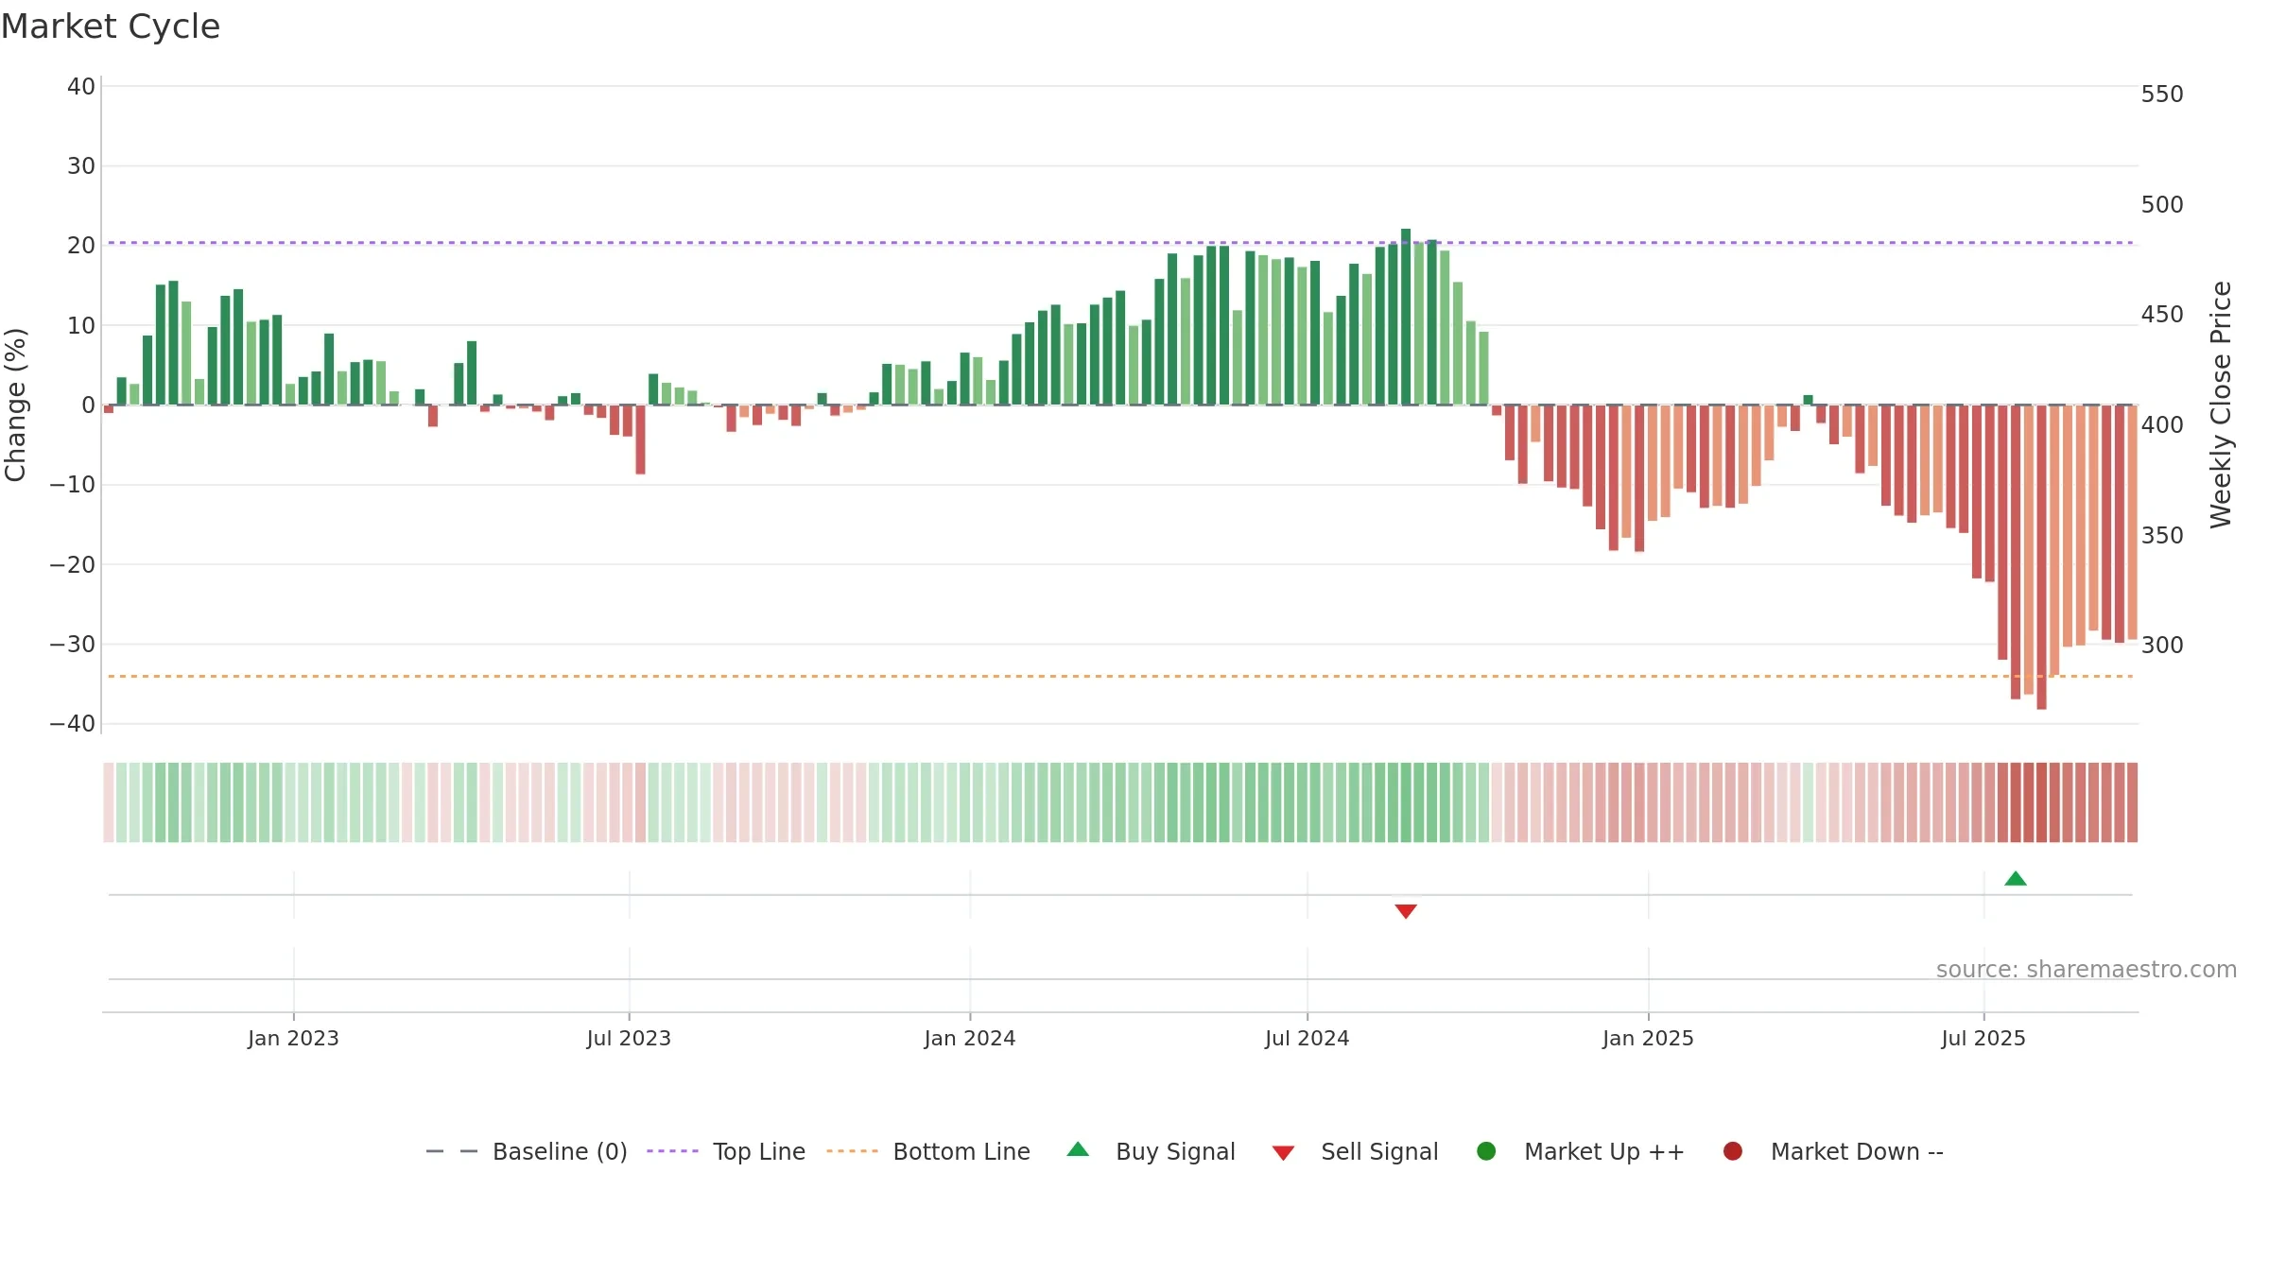Click the Market Cycle chart title
Viewport: 2269px width, 1276px height.
tap(111, 26)
